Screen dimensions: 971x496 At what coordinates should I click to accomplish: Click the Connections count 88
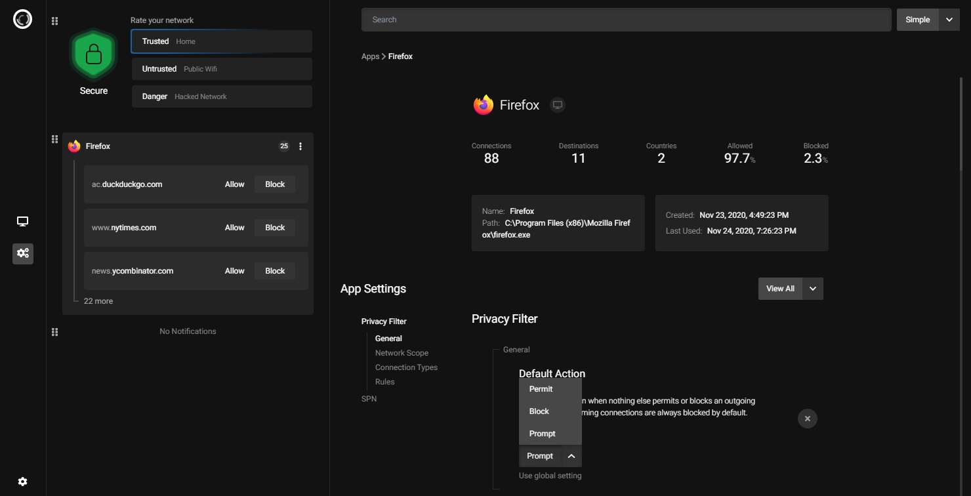(x=491, y=158)
